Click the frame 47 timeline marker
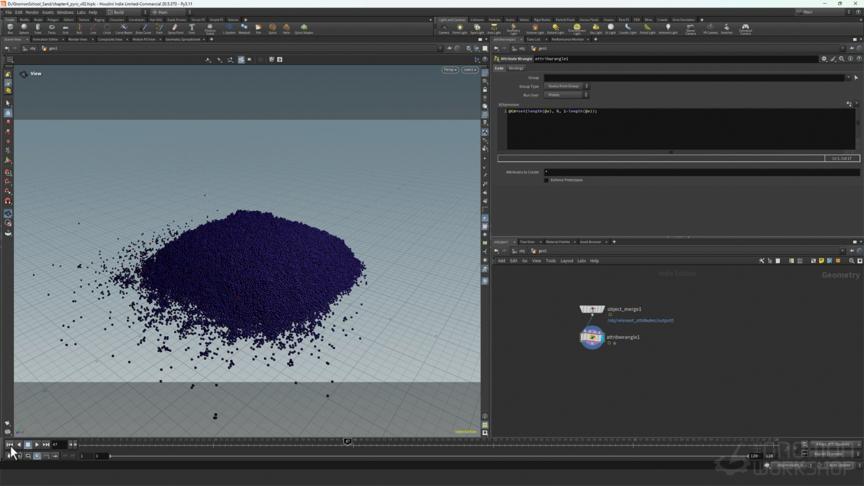 click(x=347, y=441)
